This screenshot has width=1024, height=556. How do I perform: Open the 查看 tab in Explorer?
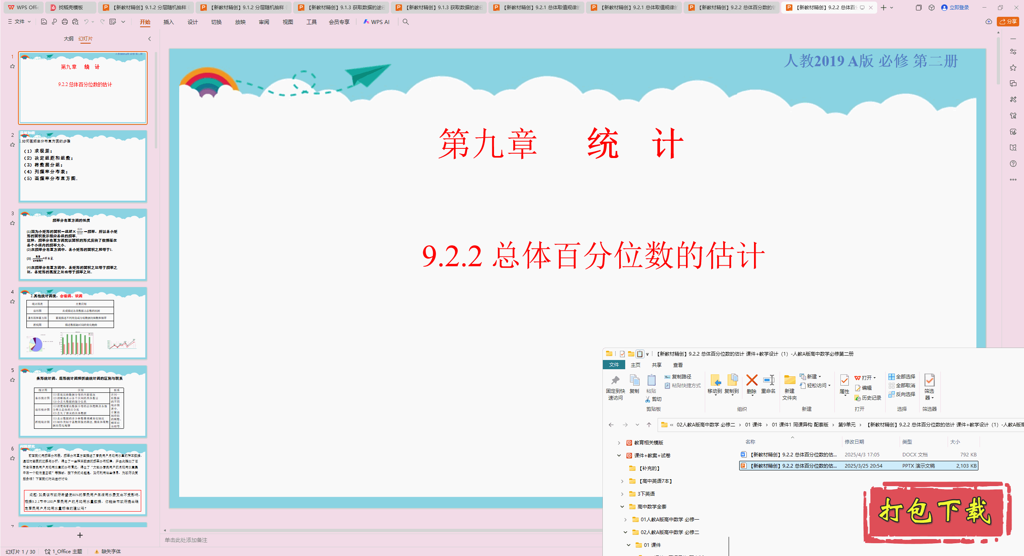pos(678,365)
